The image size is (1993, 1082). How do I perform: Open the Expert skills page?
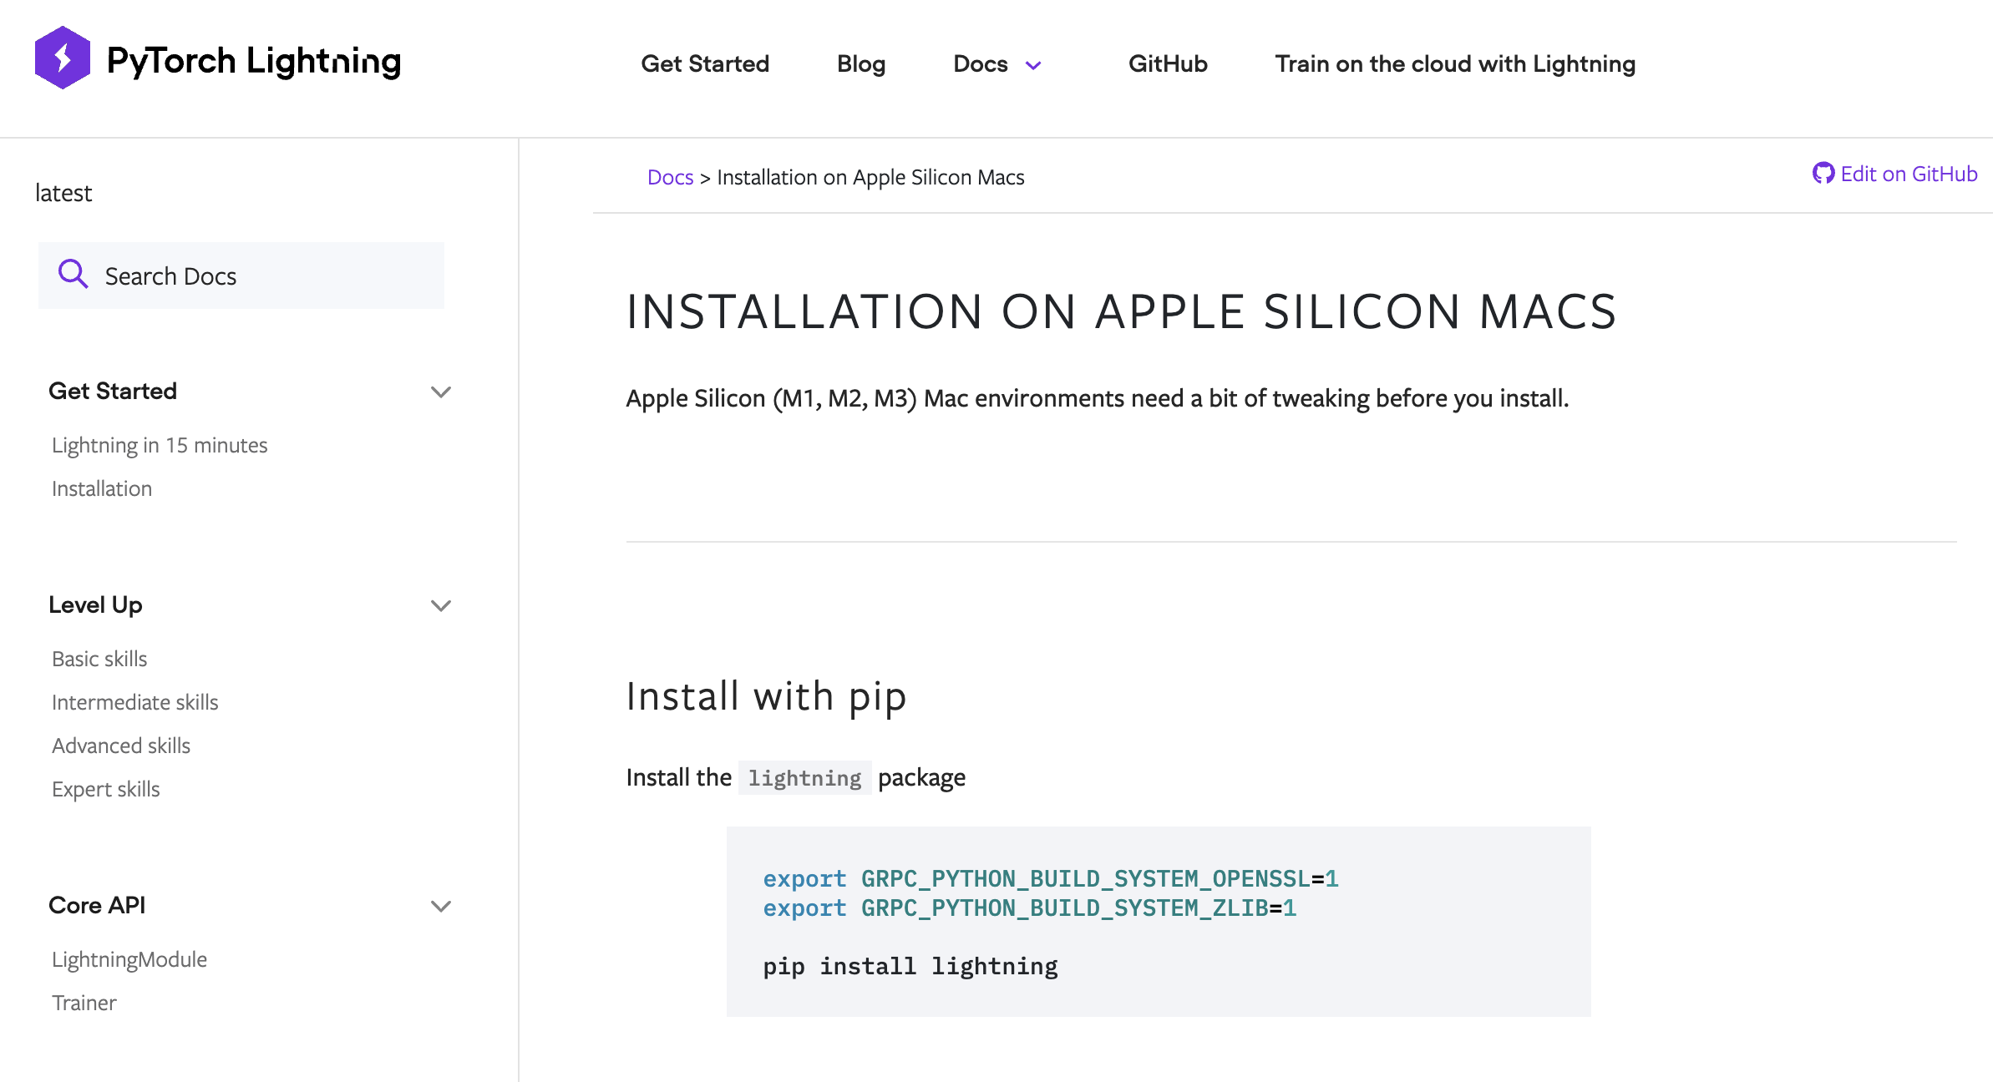106,789
